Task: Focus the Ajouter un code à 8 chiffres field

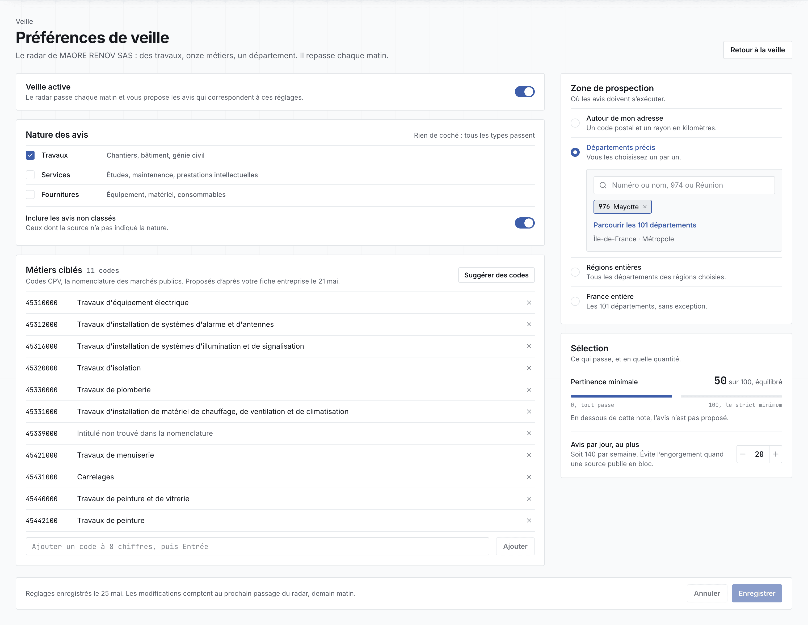Action: pyautogui.click(x=258, y=546)
